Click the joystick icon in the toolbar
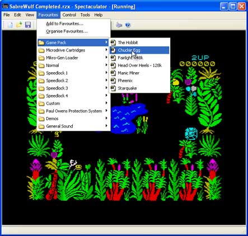Screen dimensions: 248x236 click(119, 25)
